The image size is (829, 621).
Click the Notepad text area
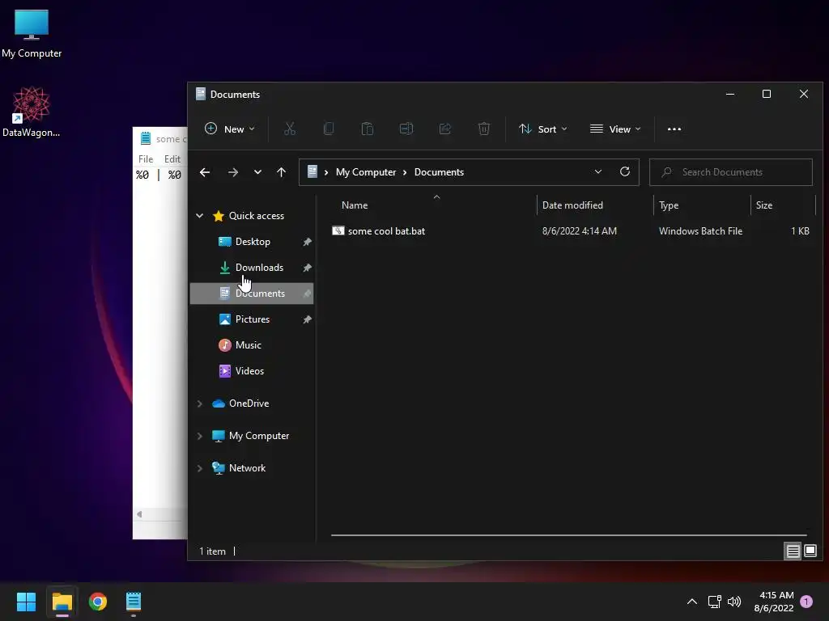(x=159, y=338)
